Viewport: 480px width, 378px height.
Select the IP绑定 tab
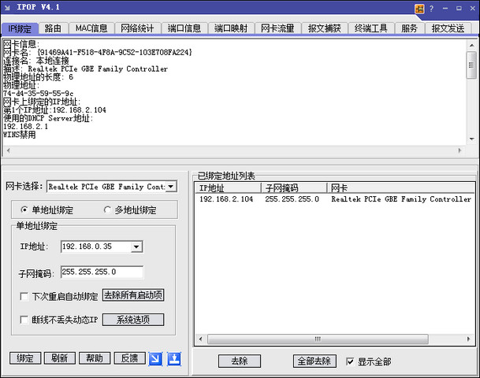20,28
